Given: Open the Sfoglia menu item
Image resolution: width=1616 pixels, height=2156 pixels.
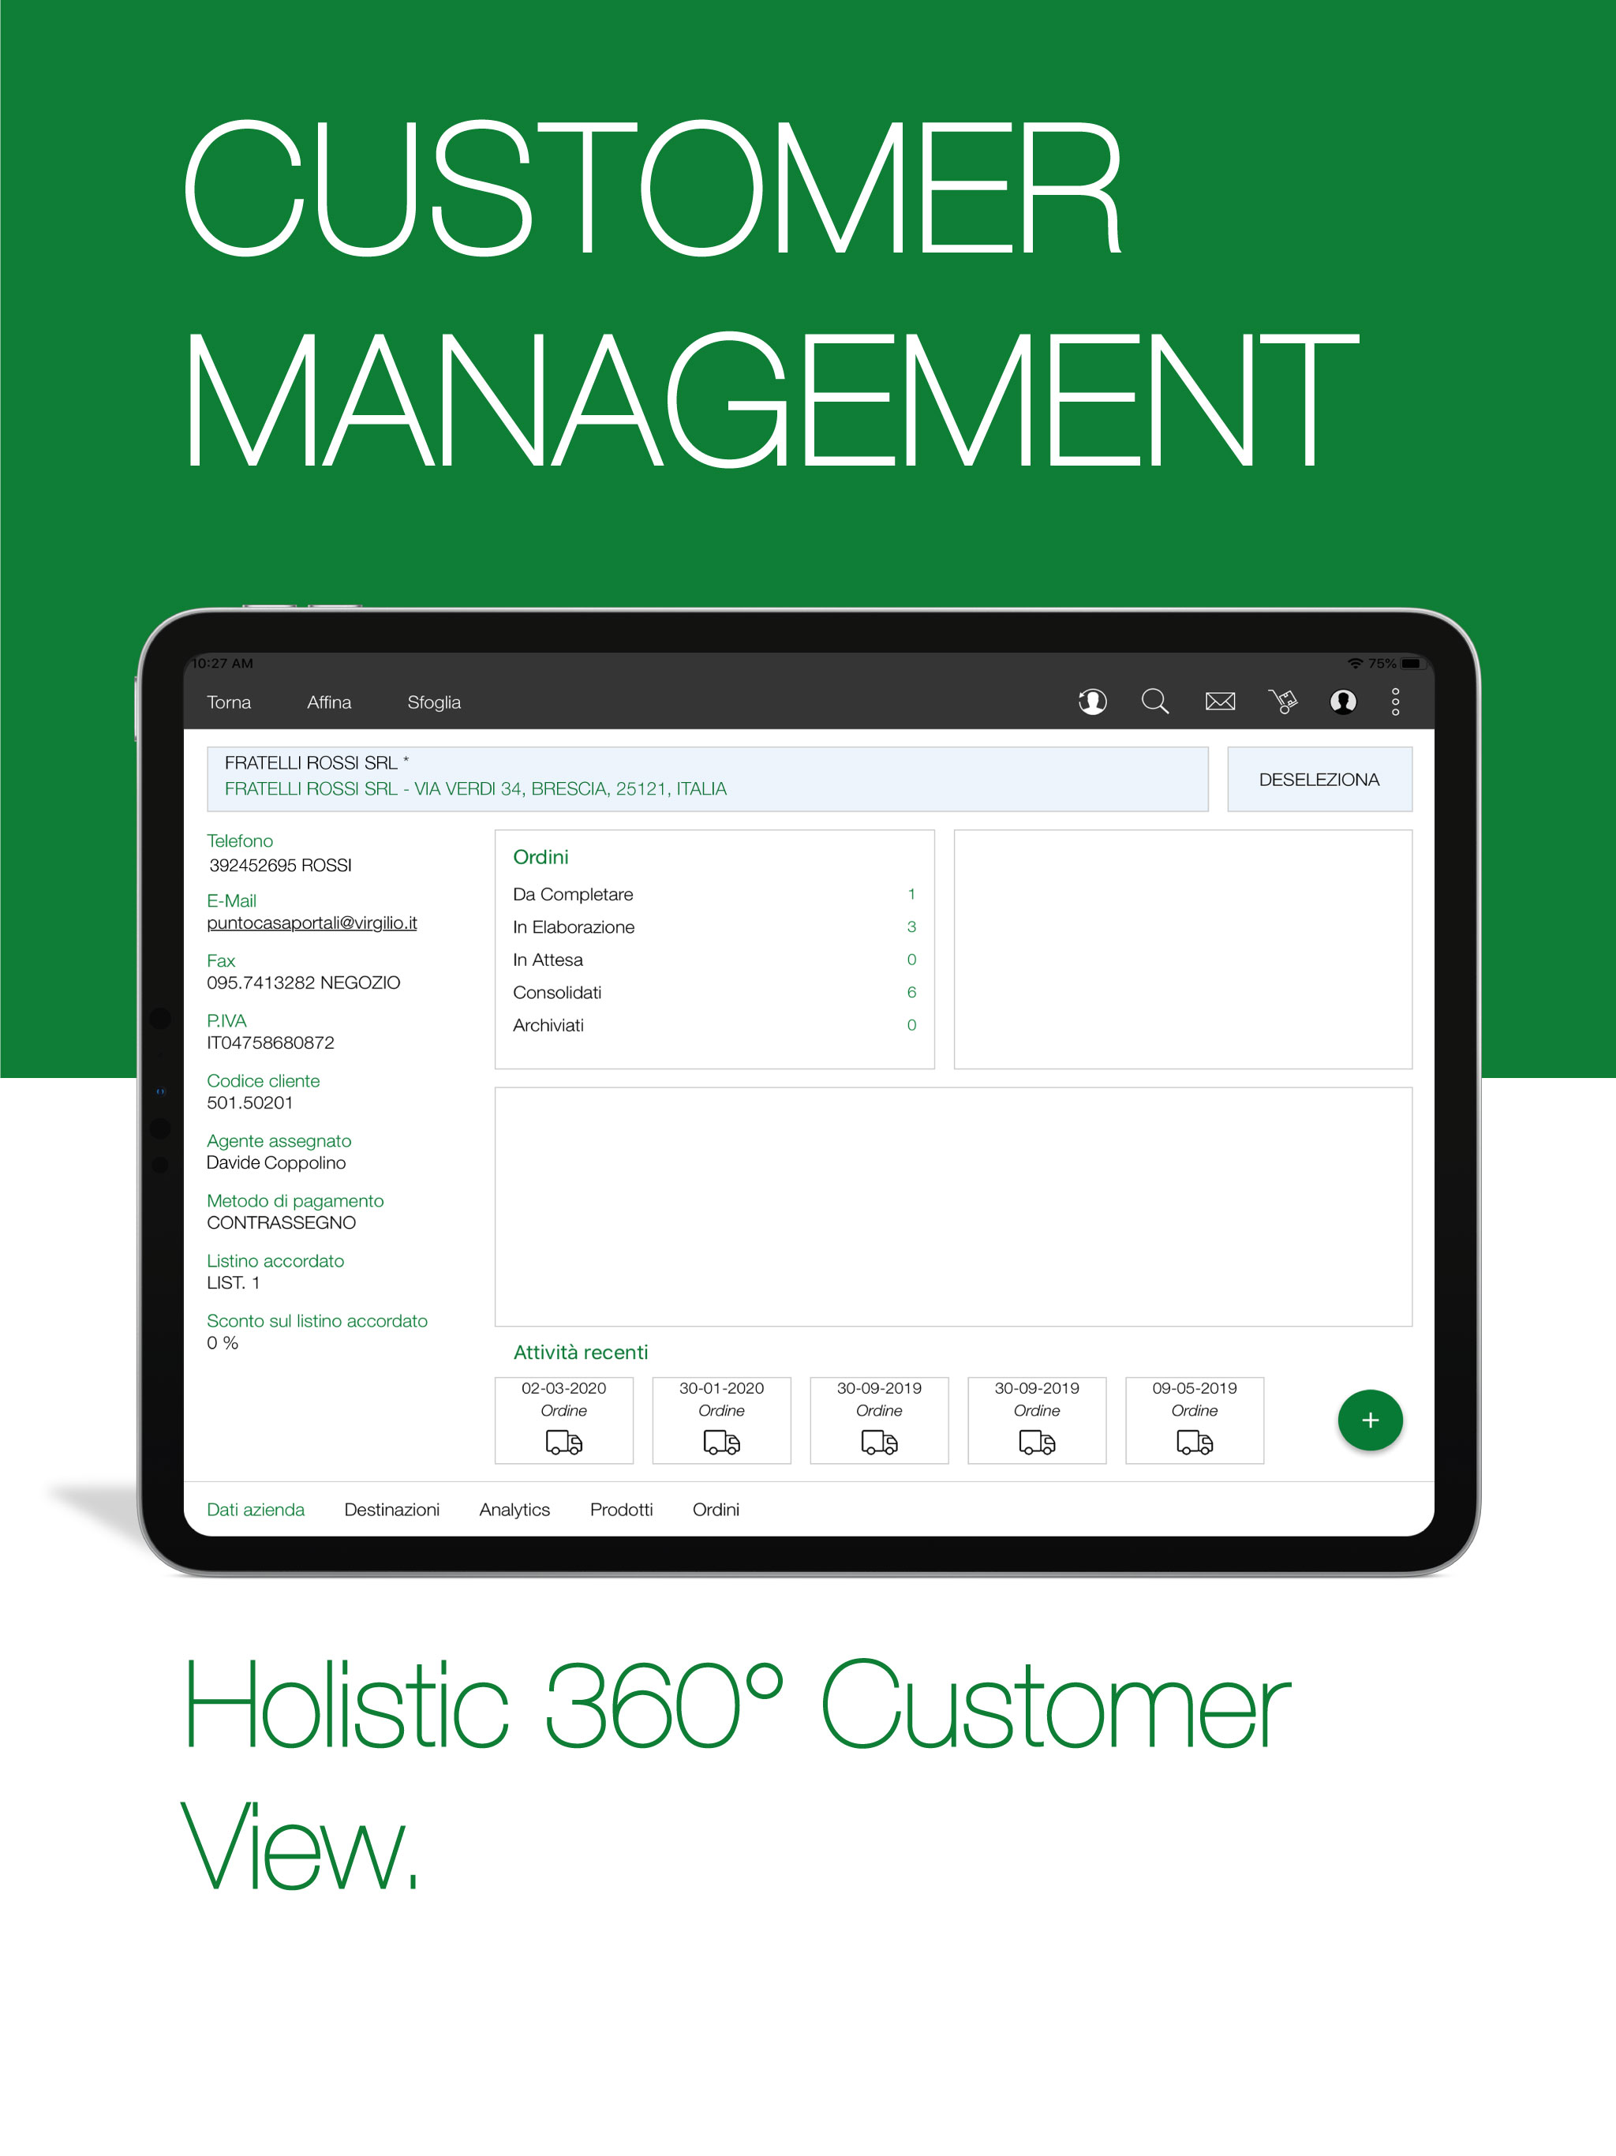Looking at the screenshot, I should pyautogui.click(x=434, y=702).
